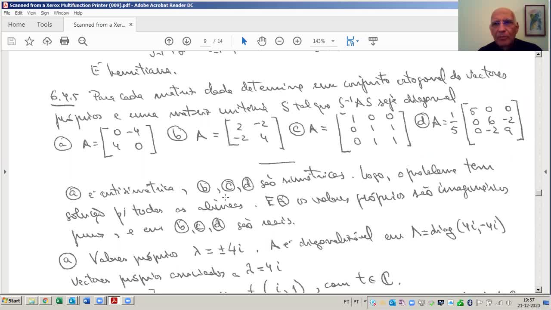Switch to the Home tab

pos(16,25)
